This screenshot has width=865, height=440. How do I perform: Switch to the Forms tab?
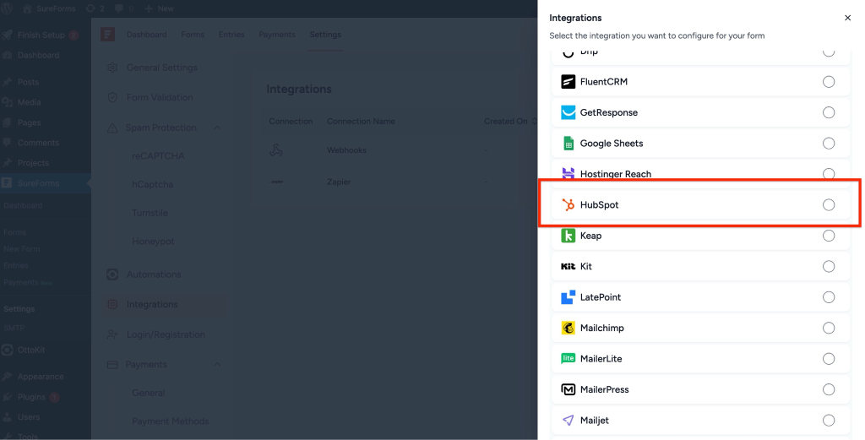click(193, 34)
